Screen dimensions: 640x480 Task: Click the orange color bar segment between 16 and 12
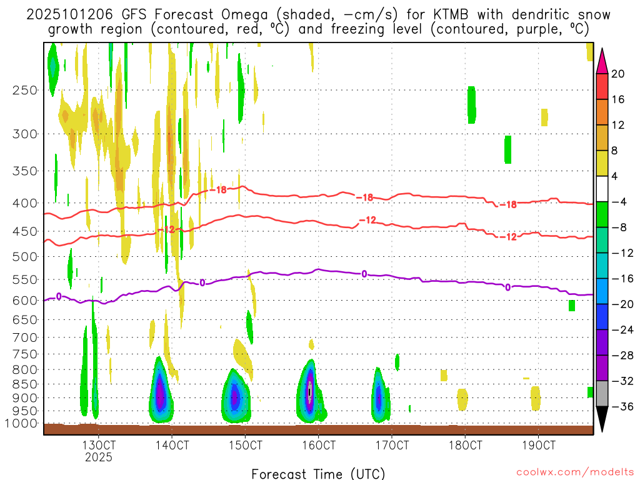tap(602, 112)
